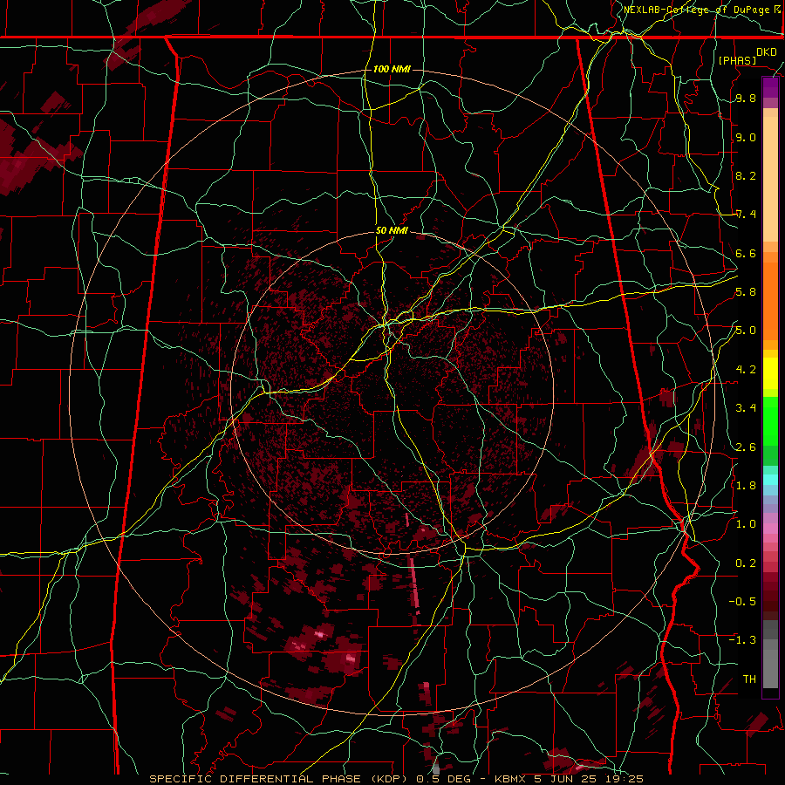Click the 9.0 value on color scale

tap(746, 137)
